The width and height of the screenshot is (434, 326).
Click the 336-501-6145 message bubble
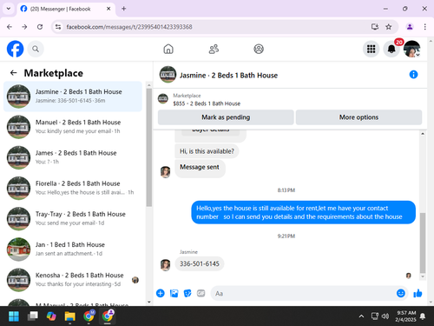[200, 263]
